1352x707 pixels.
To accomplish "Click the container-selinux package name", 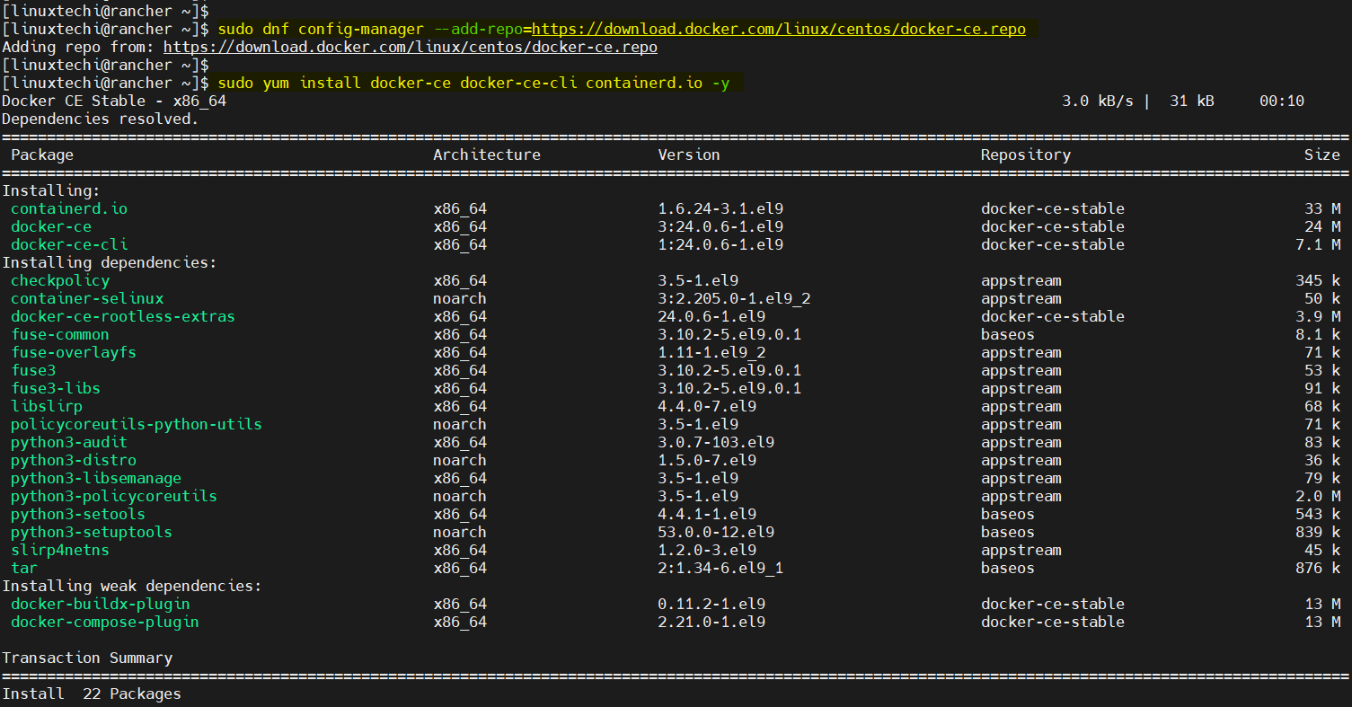I will 87,298.
